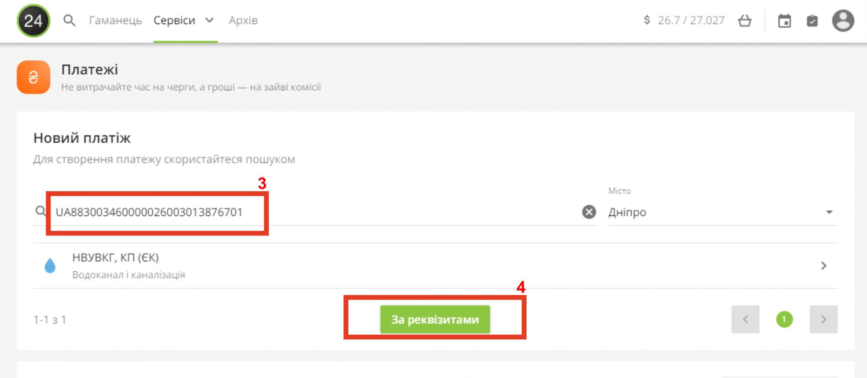The height and width of the screenshot is (378, 867).
Task: Go to the previous results page
Action: [x=745, y=319]
